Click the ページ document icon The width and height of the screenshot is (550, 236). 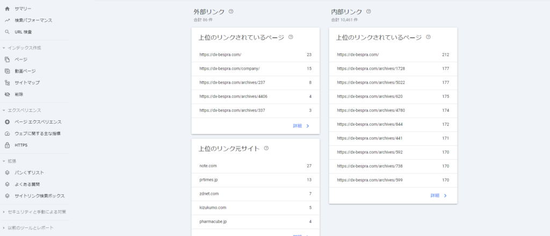click(x=7, y=59)
